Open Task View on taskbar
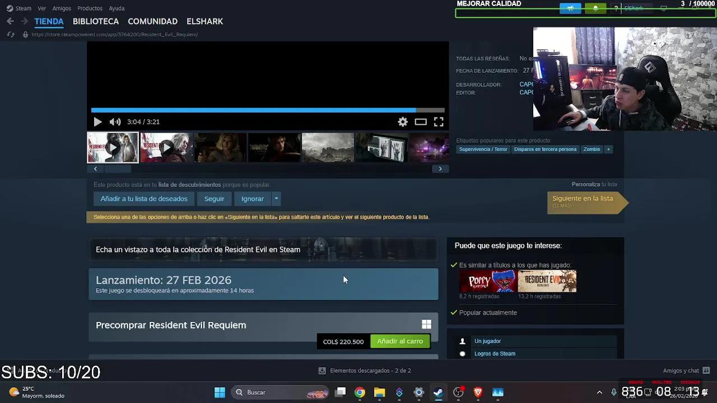This screenshot has width=717, height=403. click(x=341, y=392)
